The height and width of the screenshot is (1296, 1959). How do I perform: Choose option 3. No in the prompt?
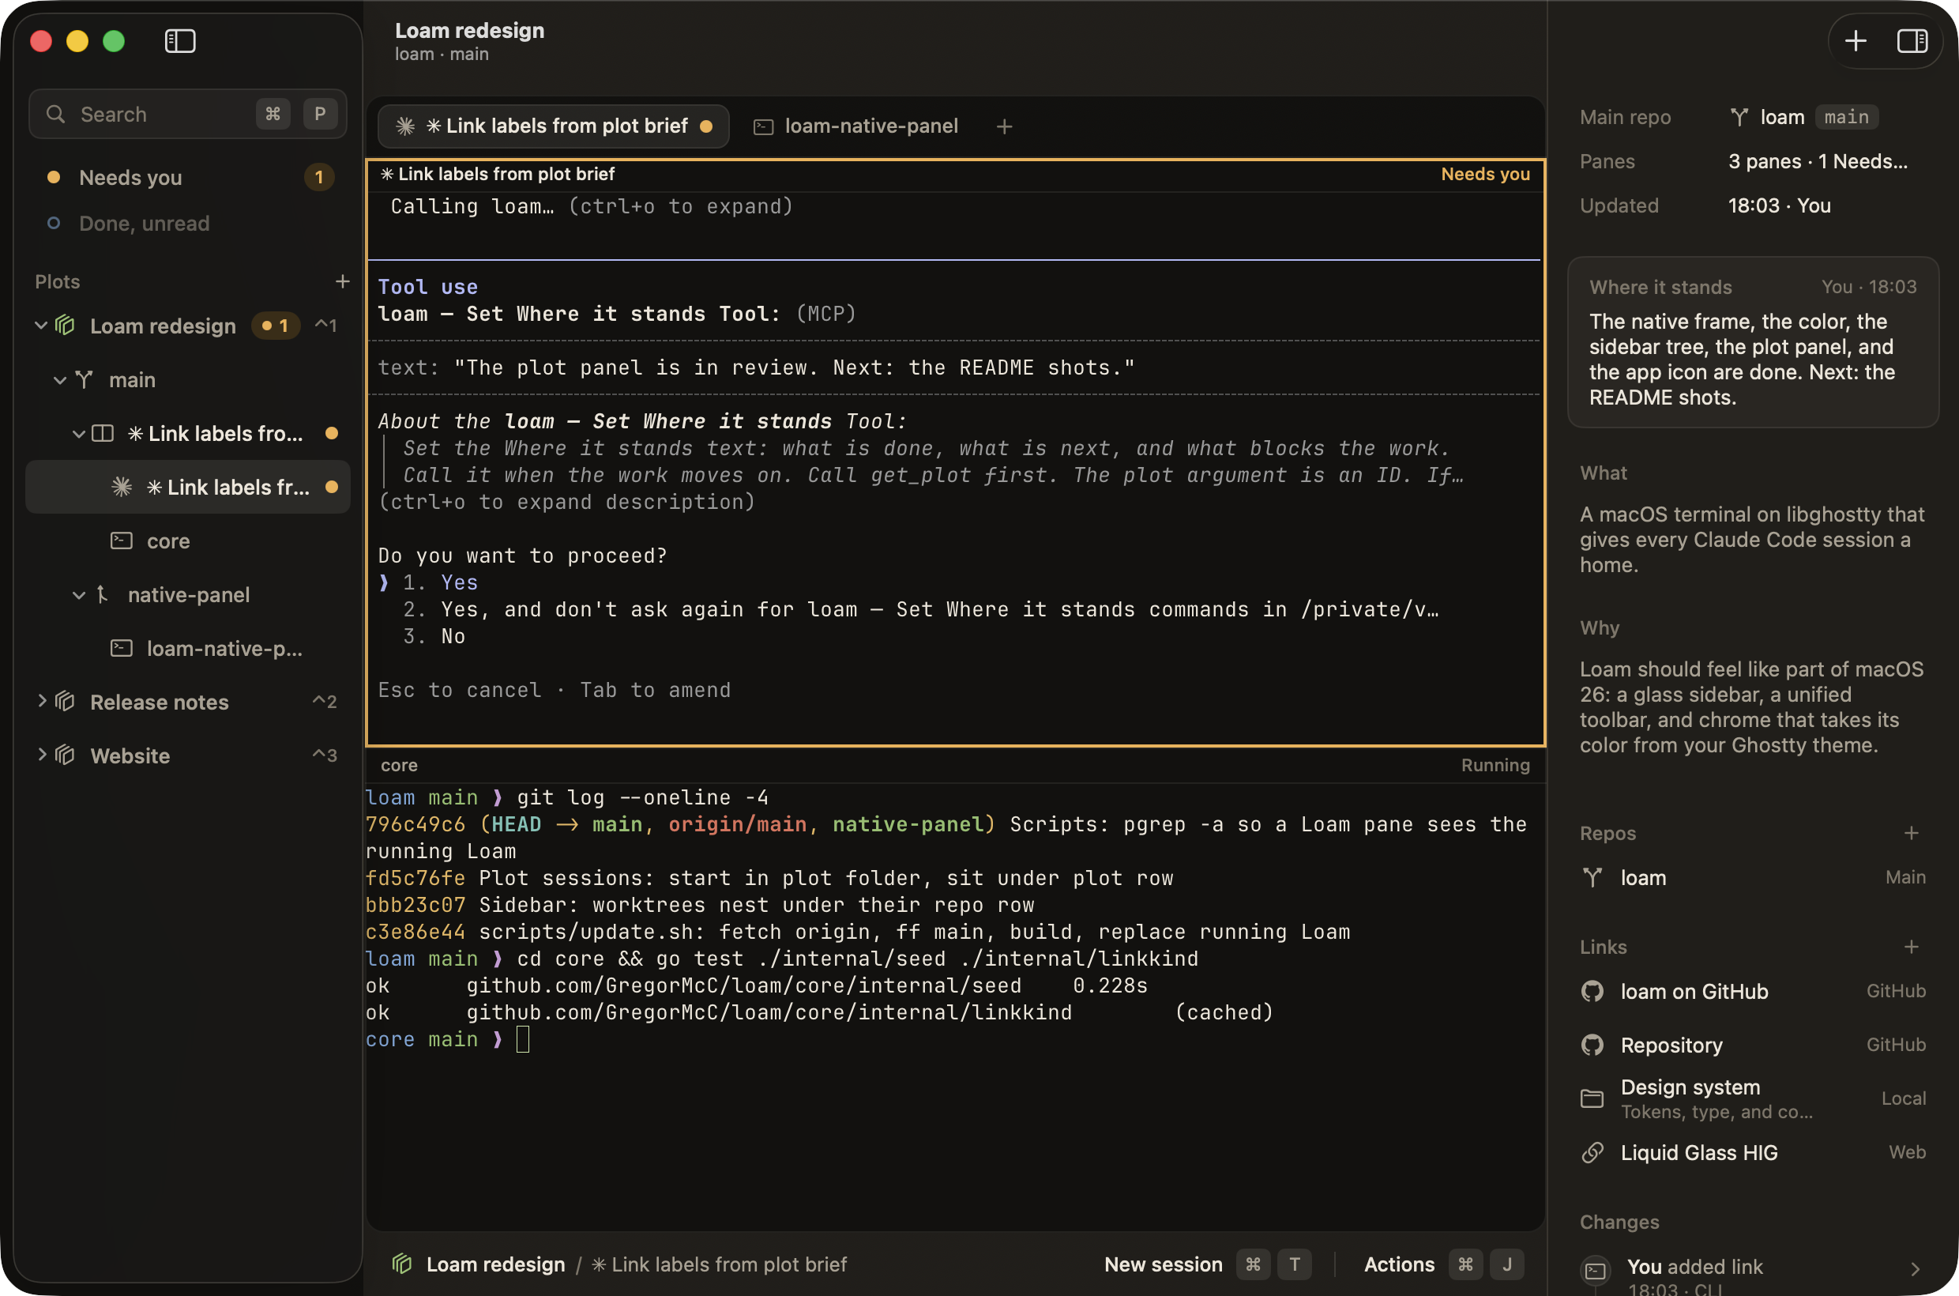pyautogui.click(x=434, y=635)
